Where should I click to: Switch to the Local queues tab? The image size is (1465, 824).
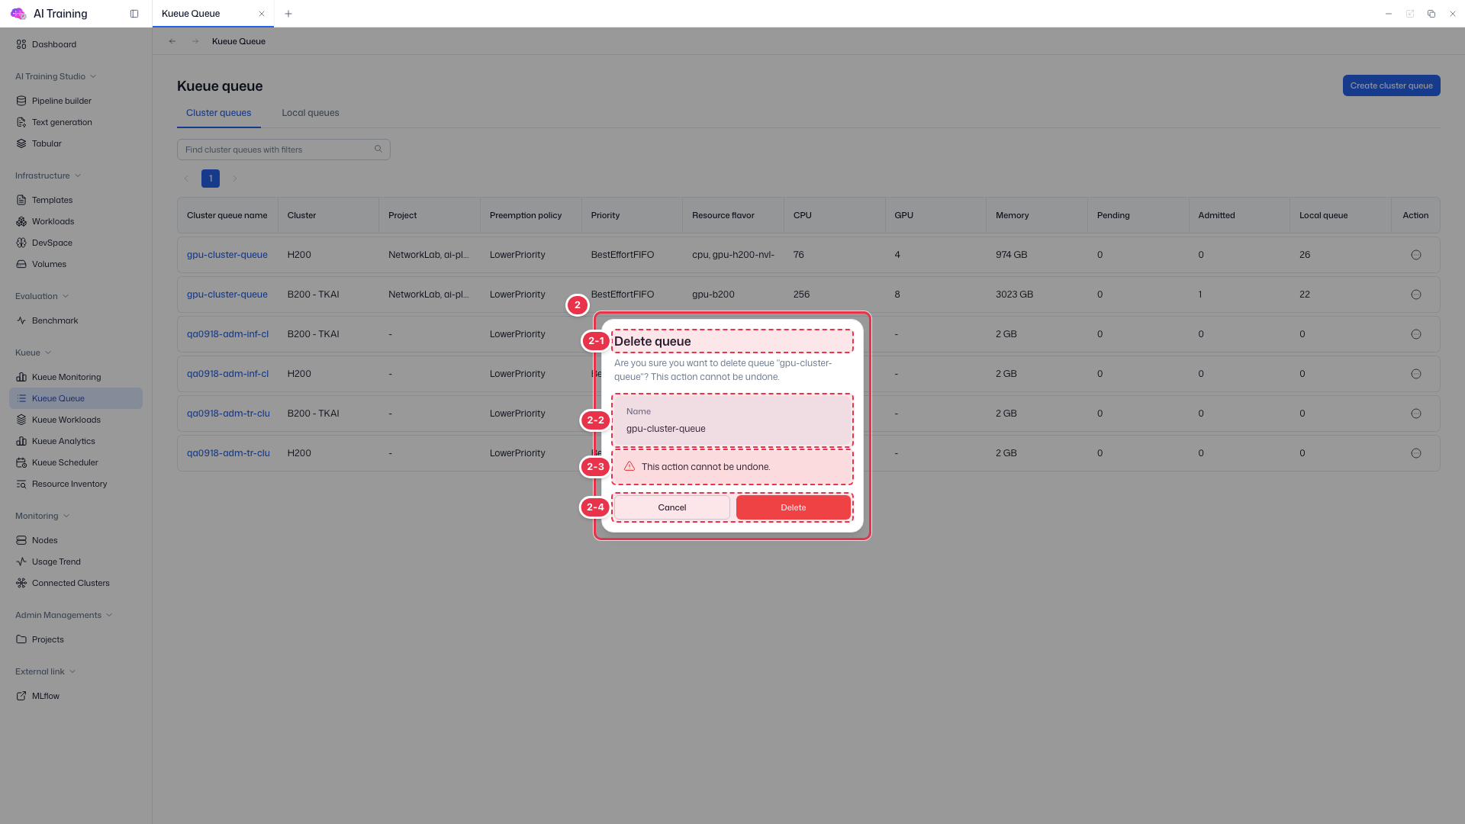[311, 113]
